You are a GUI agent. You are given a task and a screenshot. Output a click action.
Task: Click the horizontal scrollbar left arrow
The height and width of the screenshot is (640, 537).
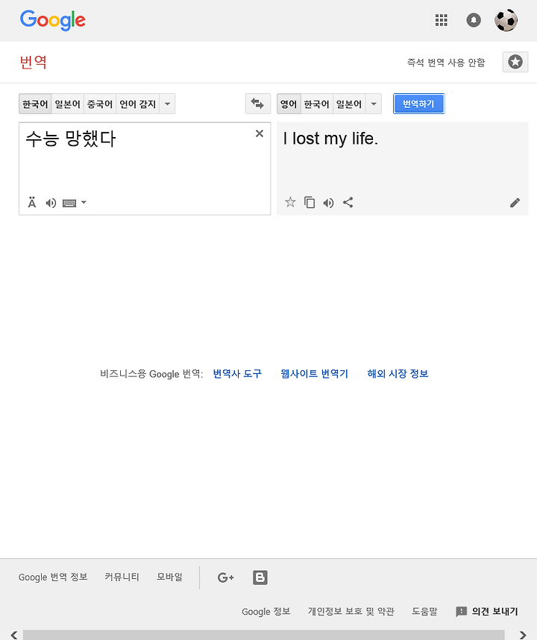click(13, 635)
